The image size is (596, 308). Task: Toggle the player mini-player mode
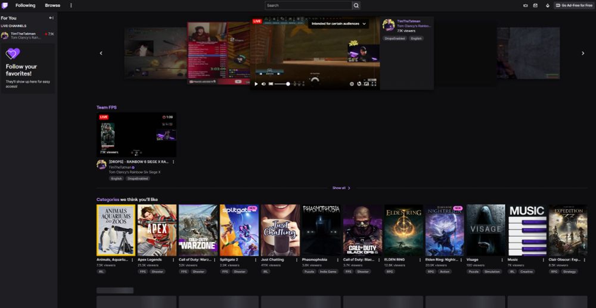(x=367, y=84)
